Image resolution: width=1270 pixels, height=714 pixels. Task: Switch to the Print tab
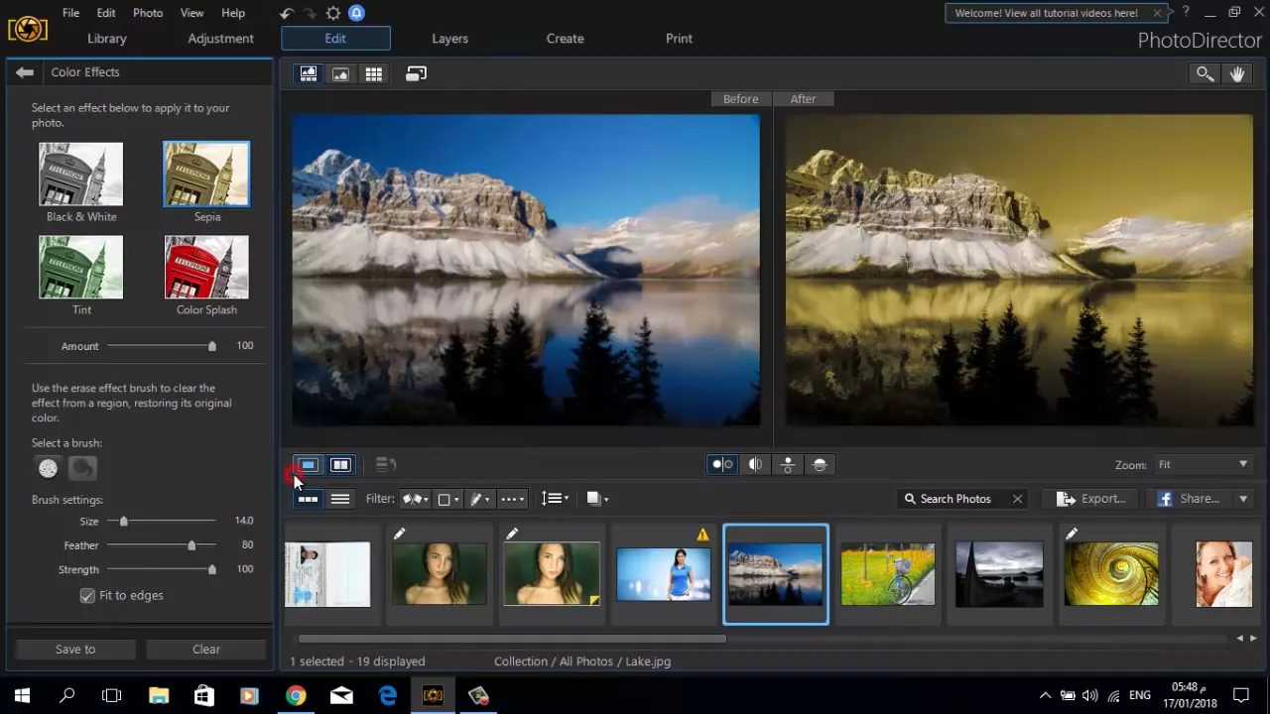pyautogui.click(x=679, y=39)
